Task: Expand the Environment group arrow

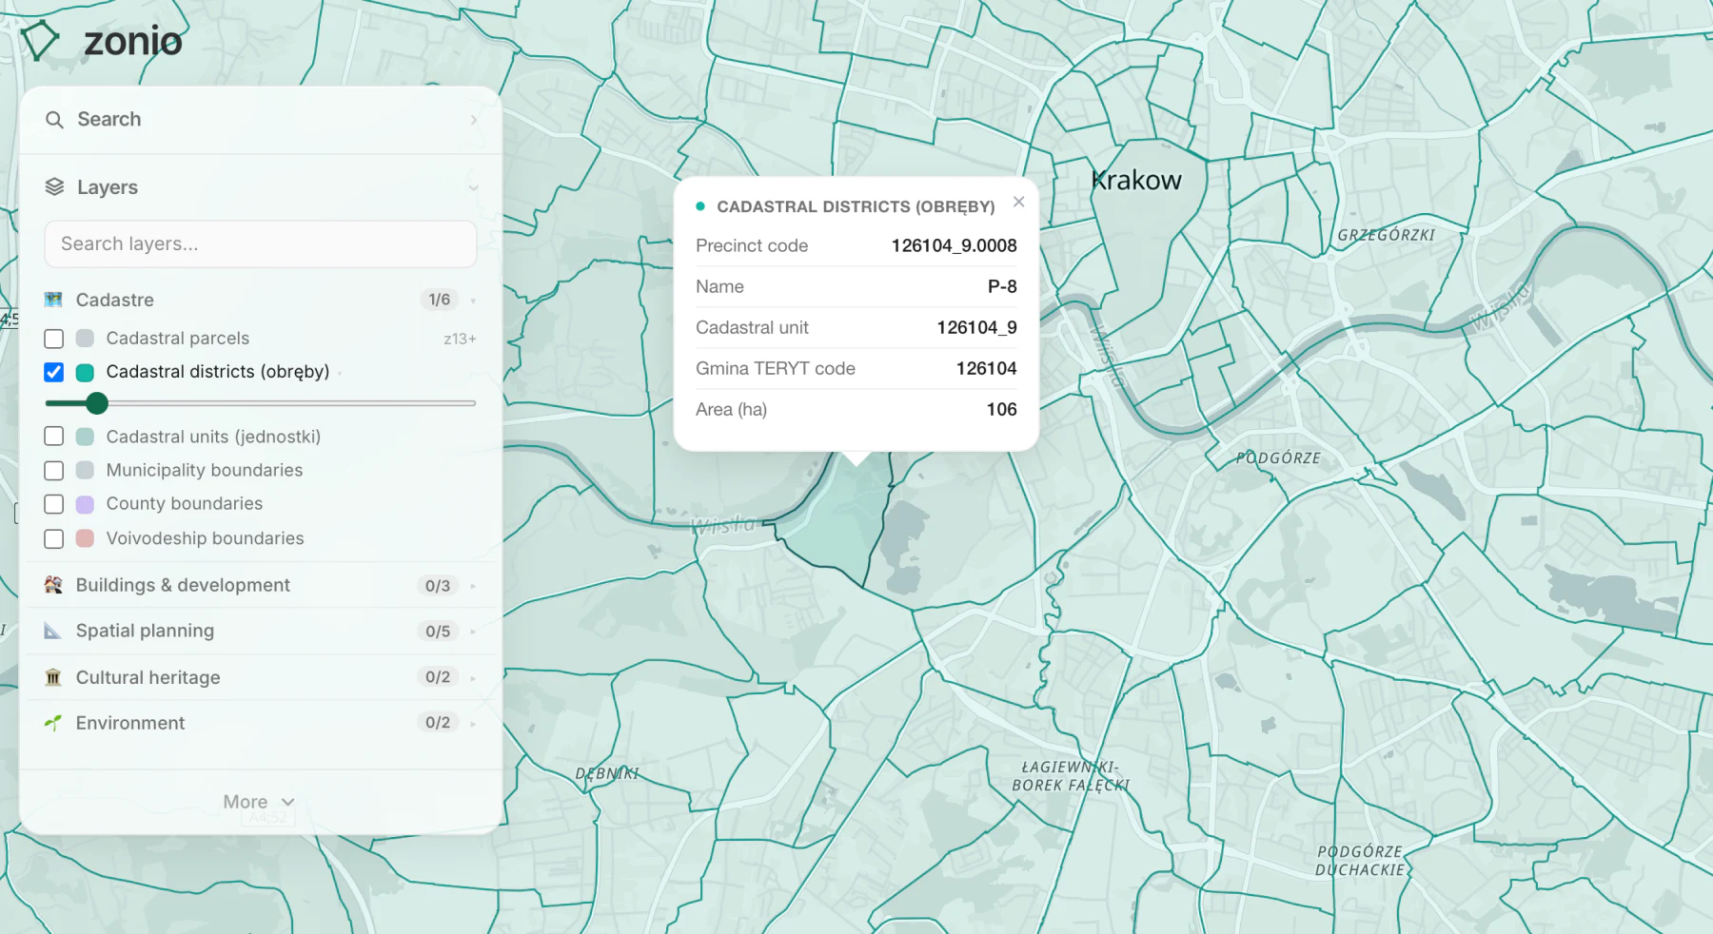Action: point(473,723)
